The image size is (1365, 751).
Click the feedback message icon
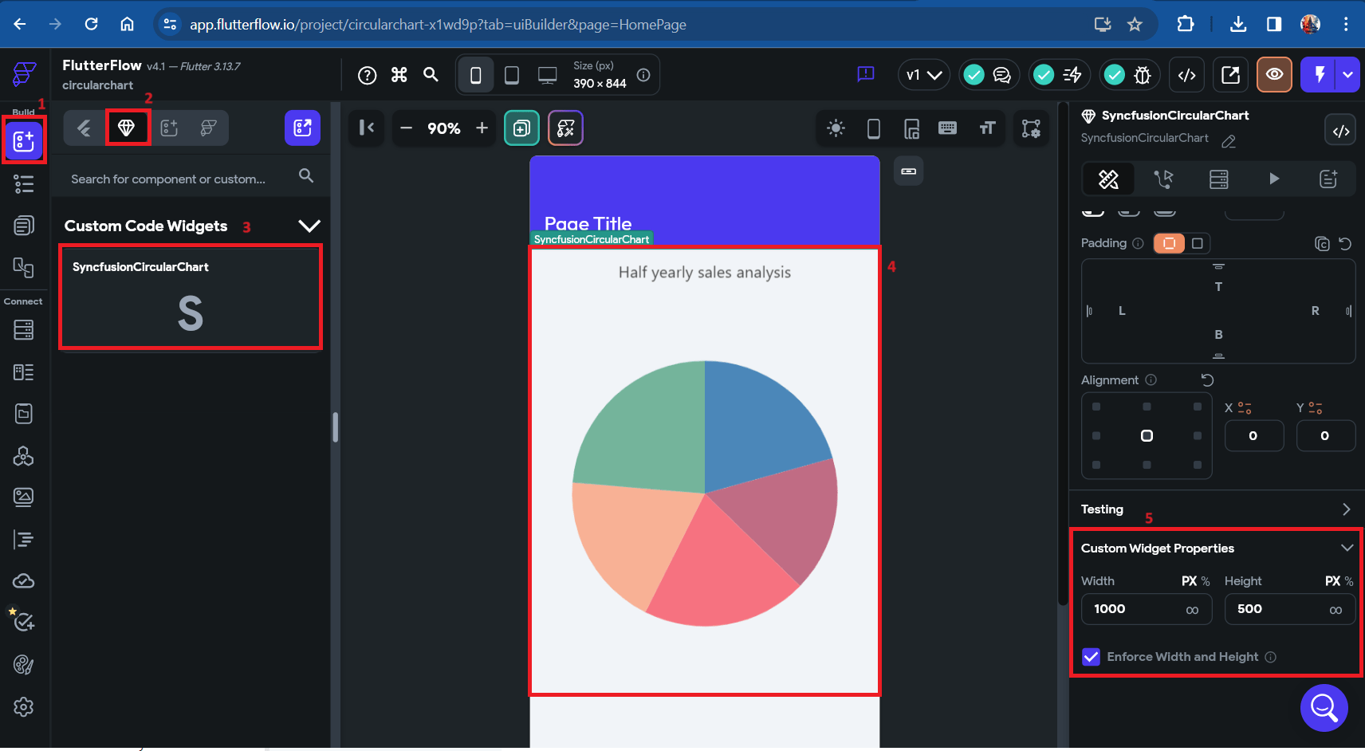[x=866, y=75]
